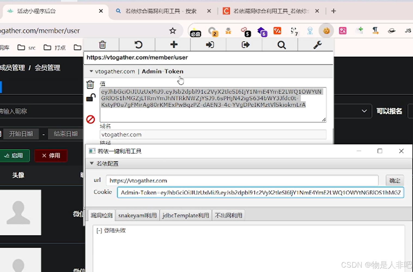Bookmark this page with the star icon

(172, 31)
